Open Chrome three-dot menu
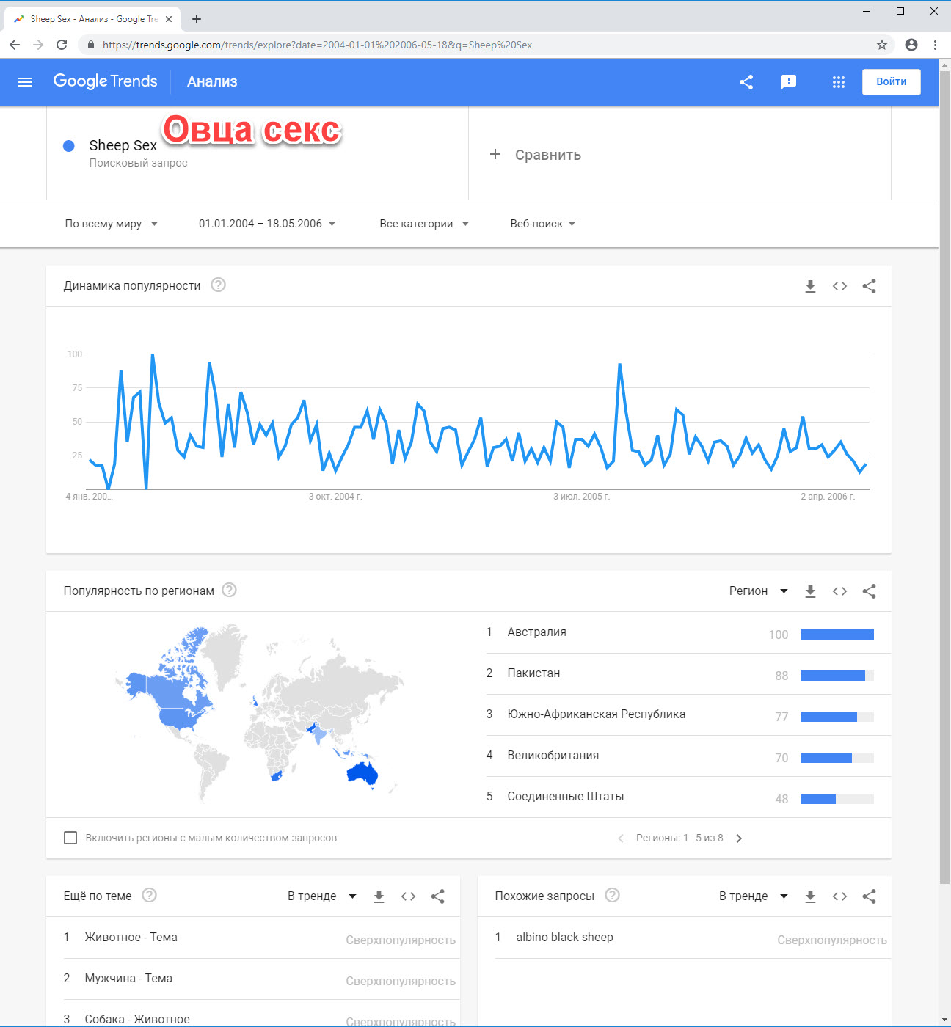Screen dimensions: 951x1027 click(x=935, y=45)
